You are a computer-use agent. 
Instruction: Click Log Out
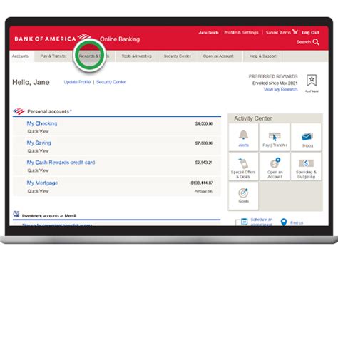[x=310, y=33]
